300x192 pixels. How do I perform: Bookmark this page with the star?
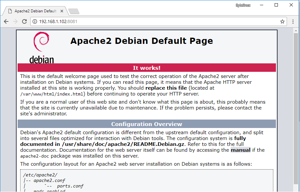point(282,21)
